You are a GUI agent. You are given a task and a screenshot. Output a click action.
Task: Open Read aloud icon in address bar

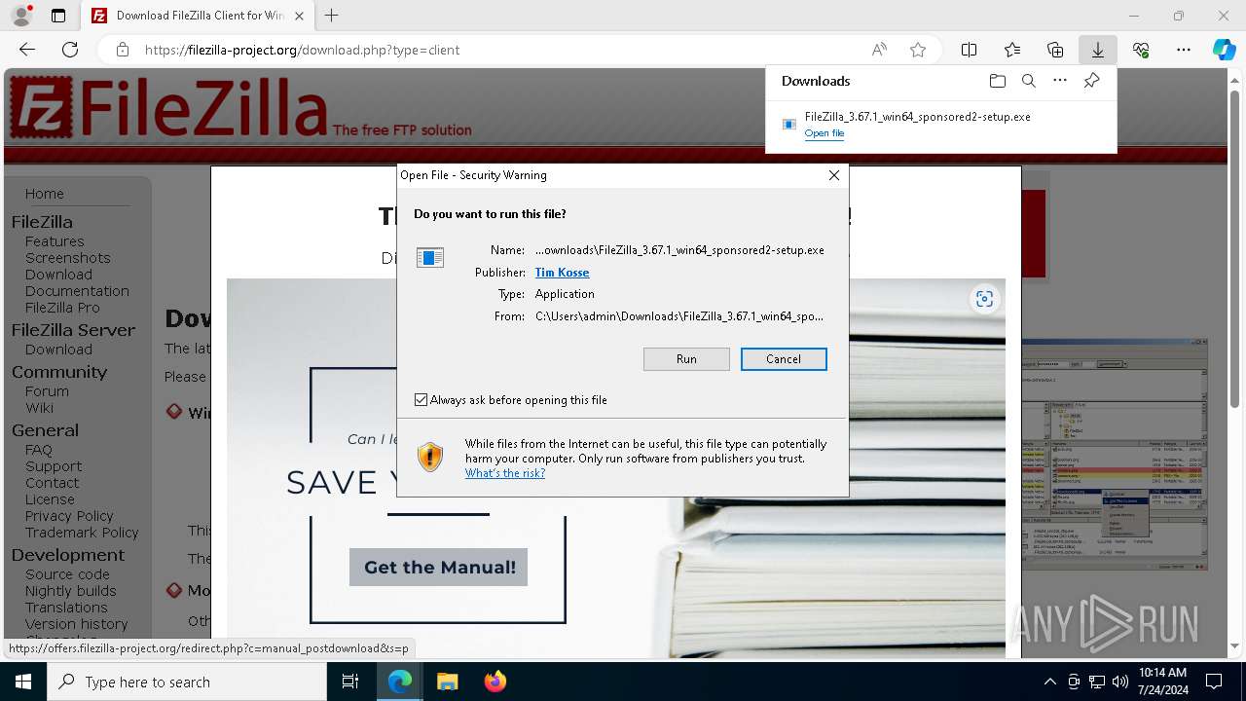[879, 50]
